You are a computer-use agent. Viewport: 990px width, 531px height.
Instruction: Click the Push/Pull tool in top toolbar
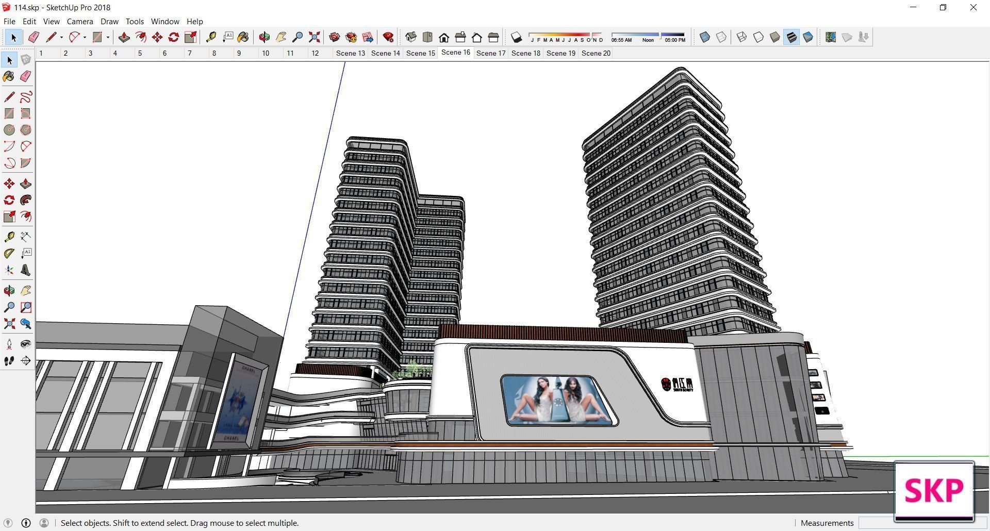click(124, 37)
